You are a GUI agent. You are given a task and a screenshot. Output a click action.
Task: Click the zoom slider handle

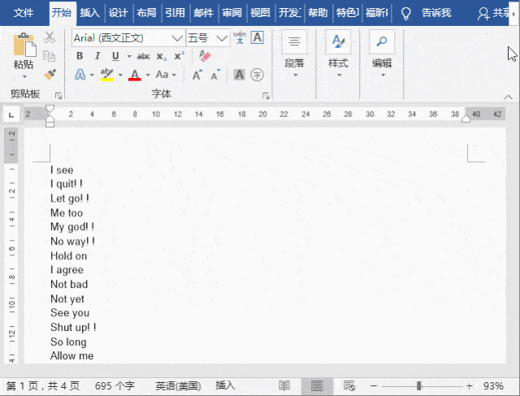pyautogui.click(x=419, y=385)
